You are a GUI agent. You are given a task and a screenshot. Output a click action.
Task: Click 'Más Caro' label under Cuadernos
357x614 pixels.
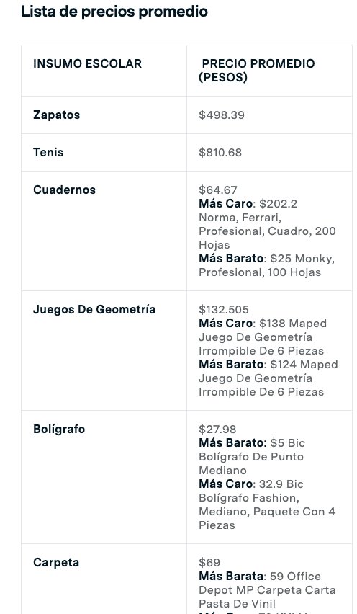pos(225,203)
